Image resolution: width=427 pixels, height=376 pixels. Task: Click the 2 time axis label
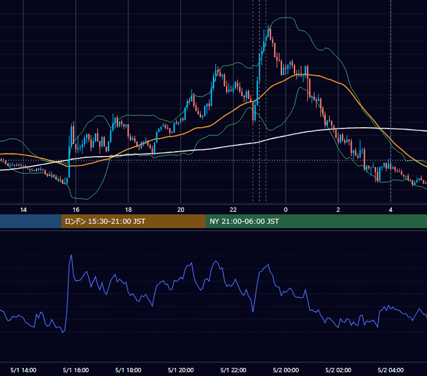coord(338,210)
